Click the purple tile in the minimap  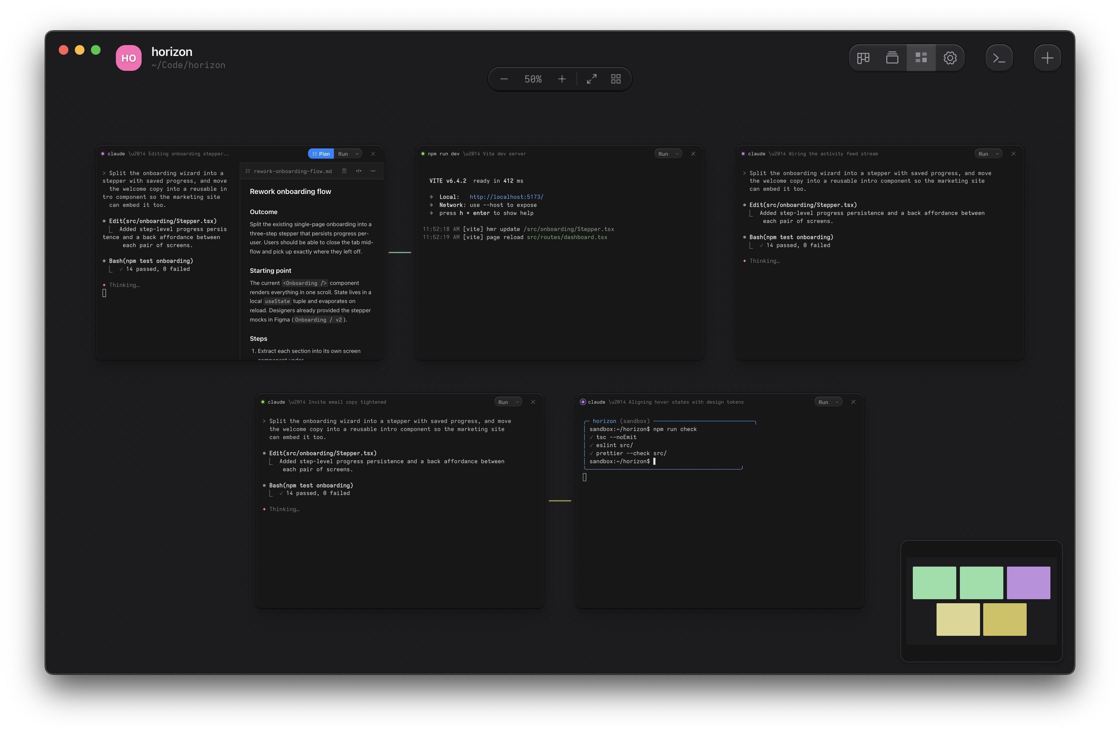pos(1028,583)
